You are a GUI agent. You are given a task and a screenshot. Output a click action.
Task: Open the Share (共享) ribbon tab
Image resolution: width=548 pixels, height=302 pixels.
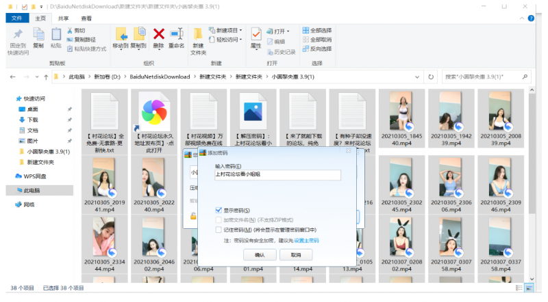pos(63,18)
